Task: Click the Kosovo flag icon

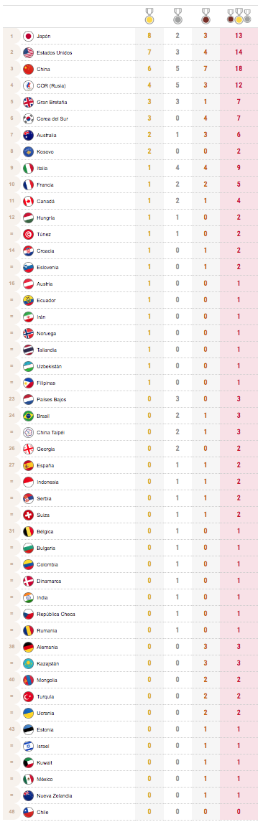Action: coord(29,152)
